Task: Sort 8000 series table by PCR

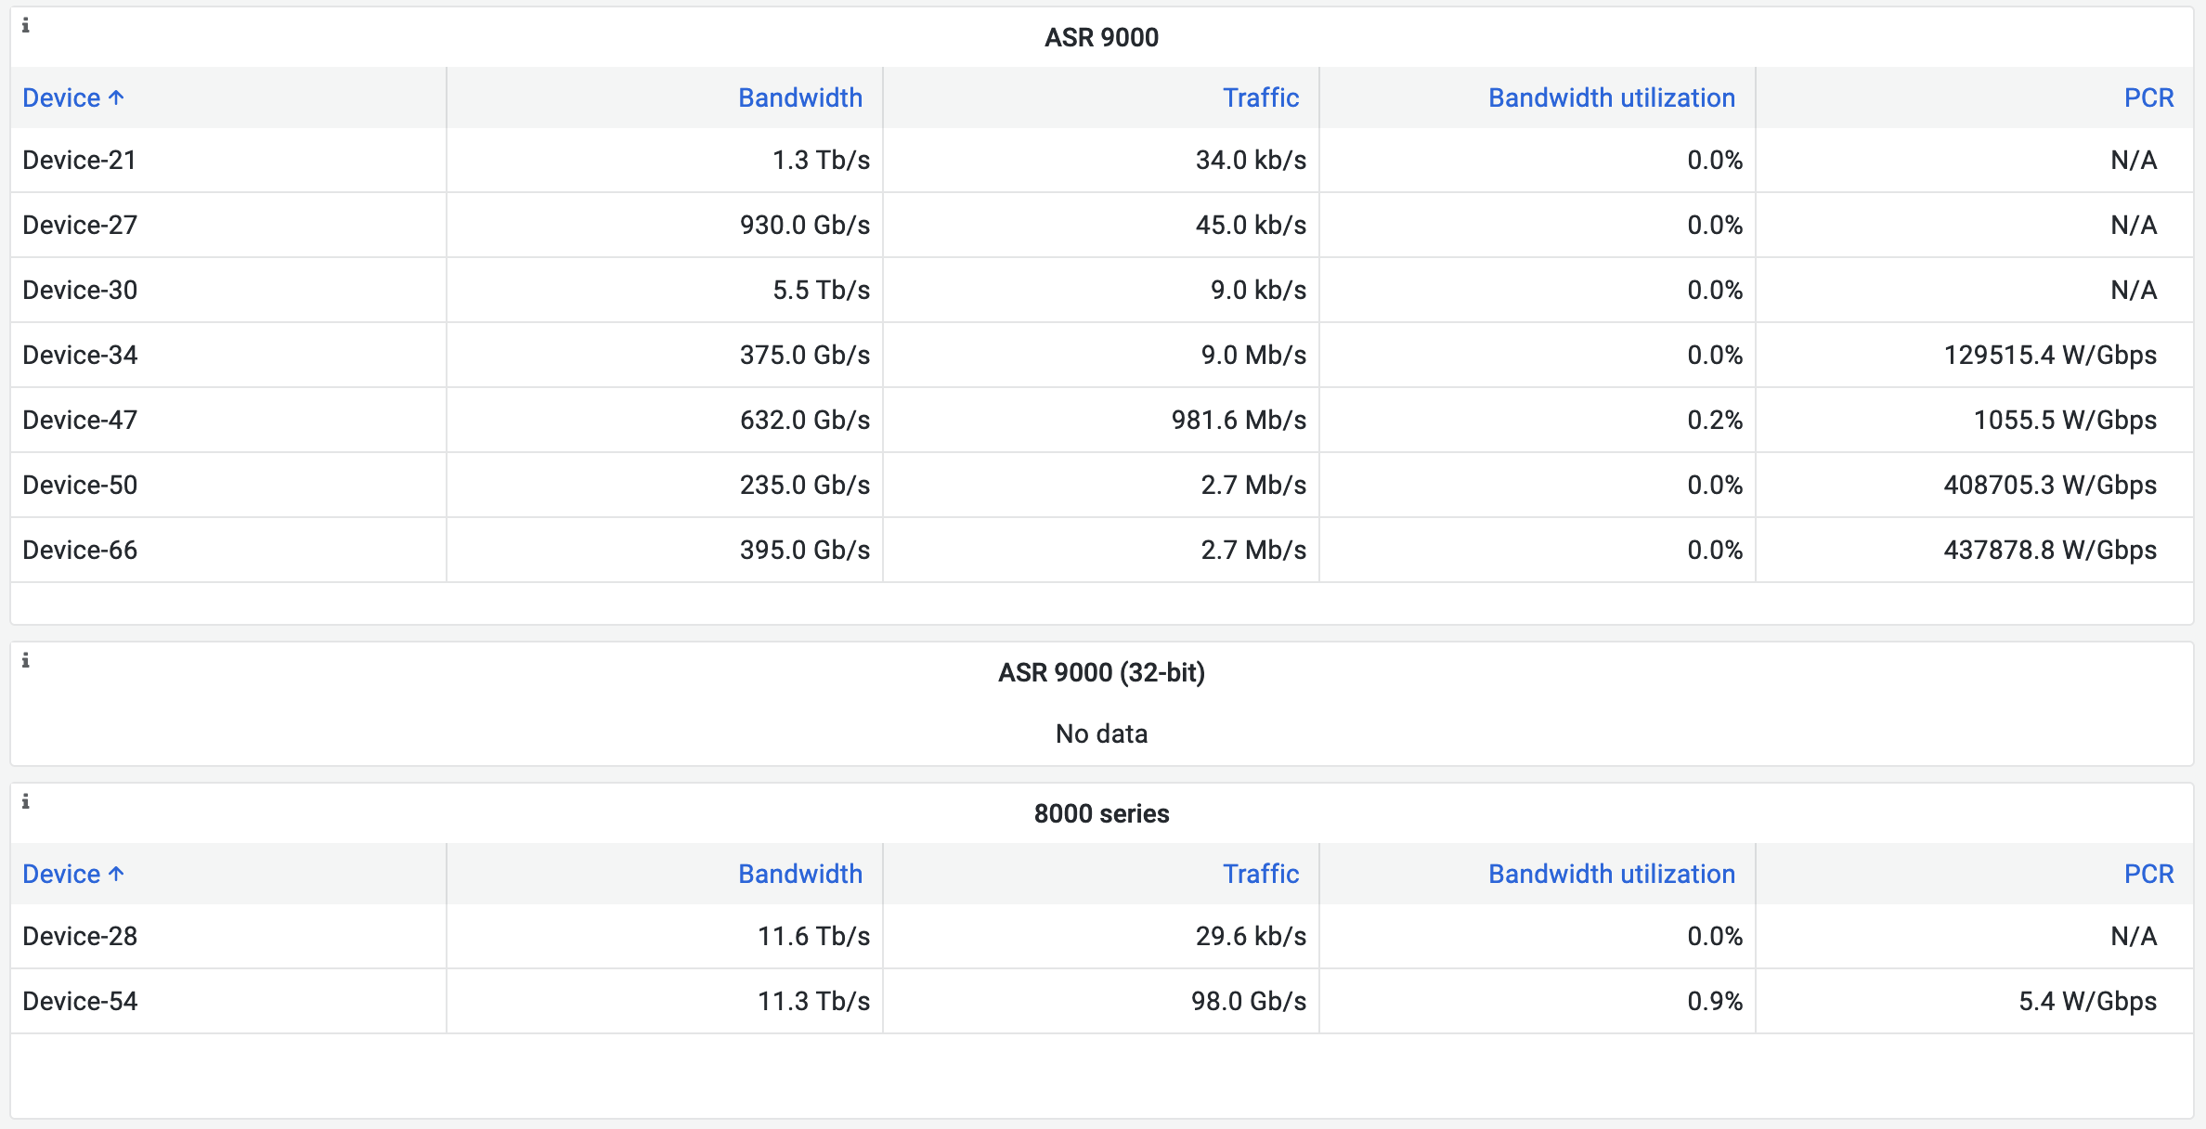Action: tap(2148, 874)
